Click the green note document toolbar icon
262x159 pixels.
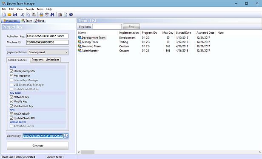point(65,15)
